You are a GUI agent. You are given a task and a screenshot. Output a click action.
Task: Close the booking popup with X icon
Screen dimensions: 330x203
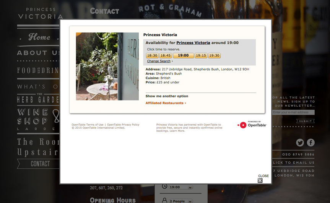(x=260, y=181)
